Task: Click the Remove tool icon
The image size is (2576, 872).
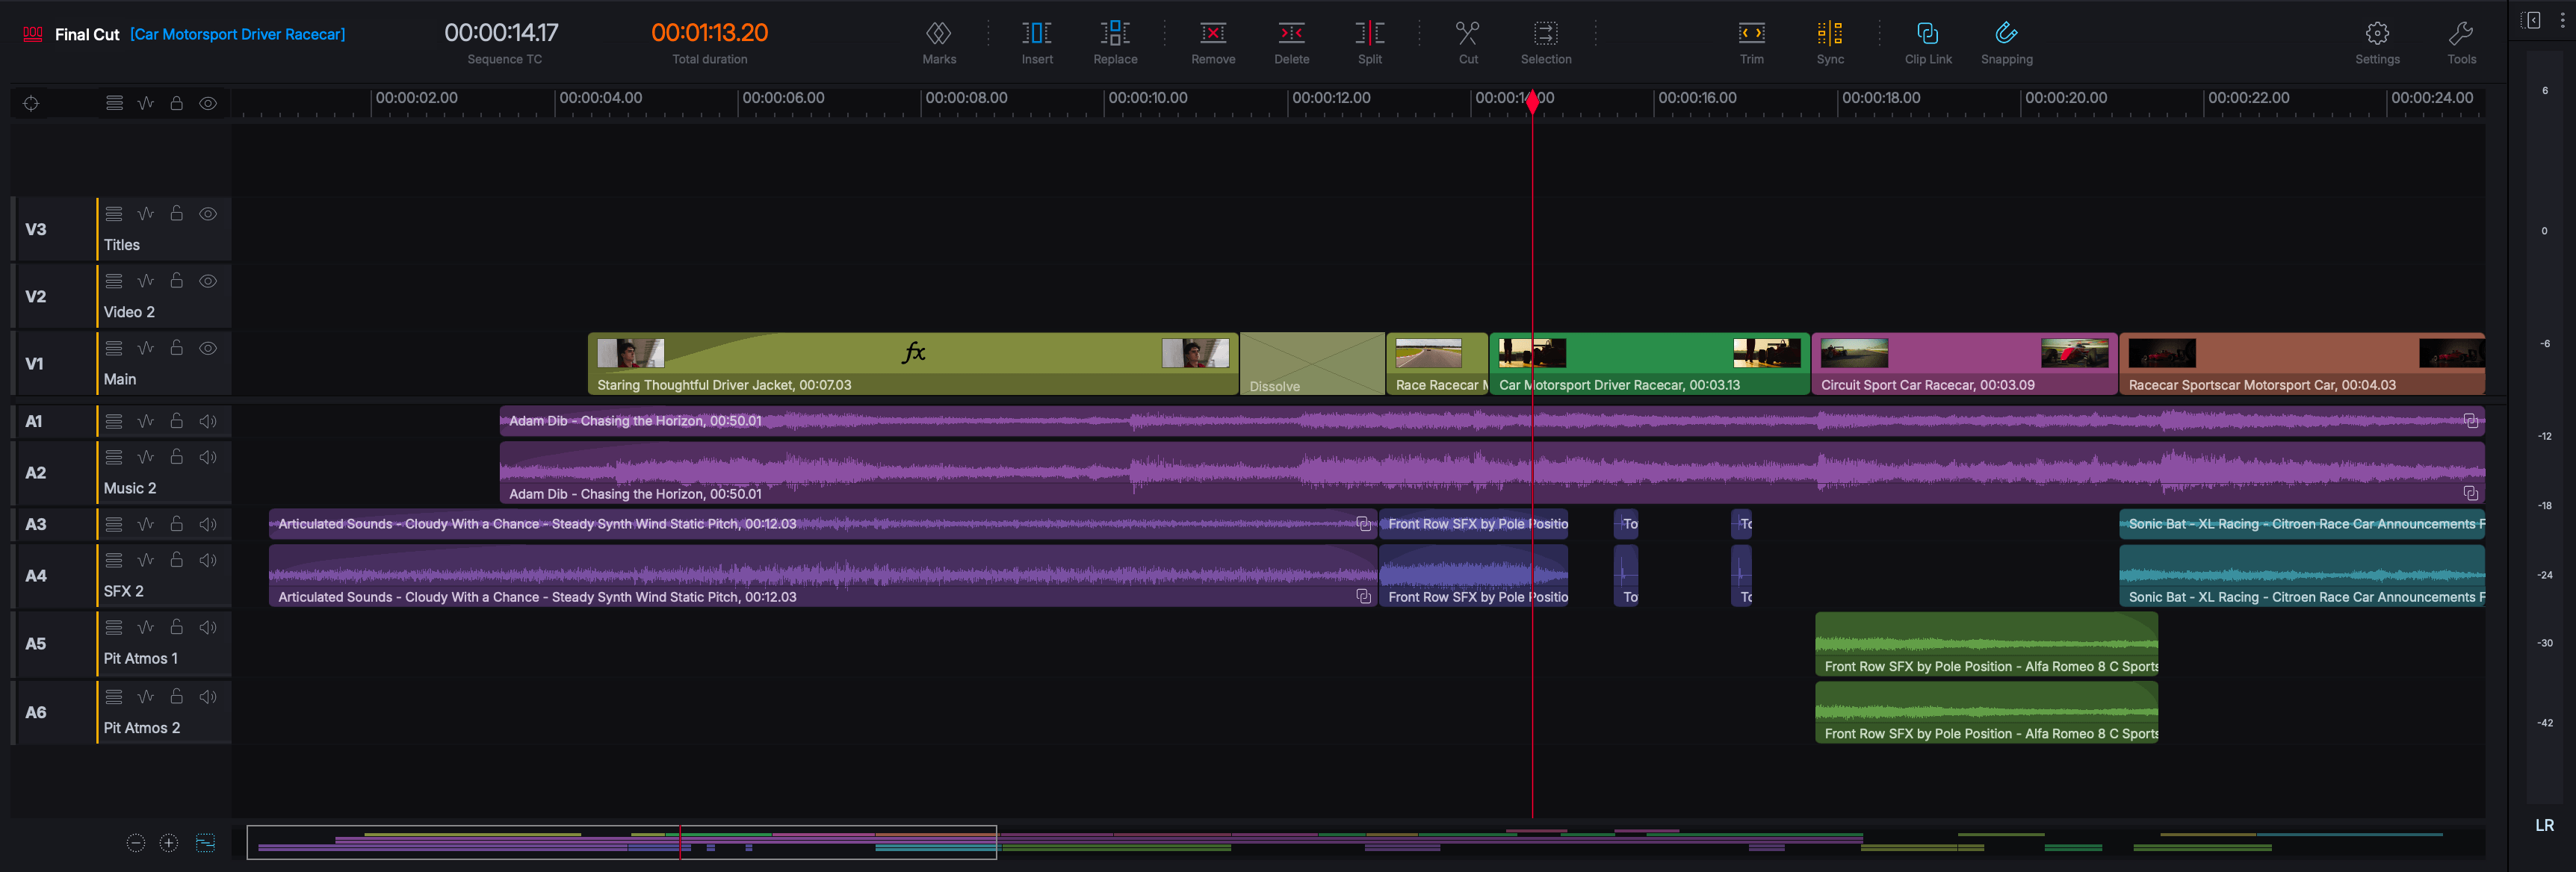Action: (x=1213, y=33)
